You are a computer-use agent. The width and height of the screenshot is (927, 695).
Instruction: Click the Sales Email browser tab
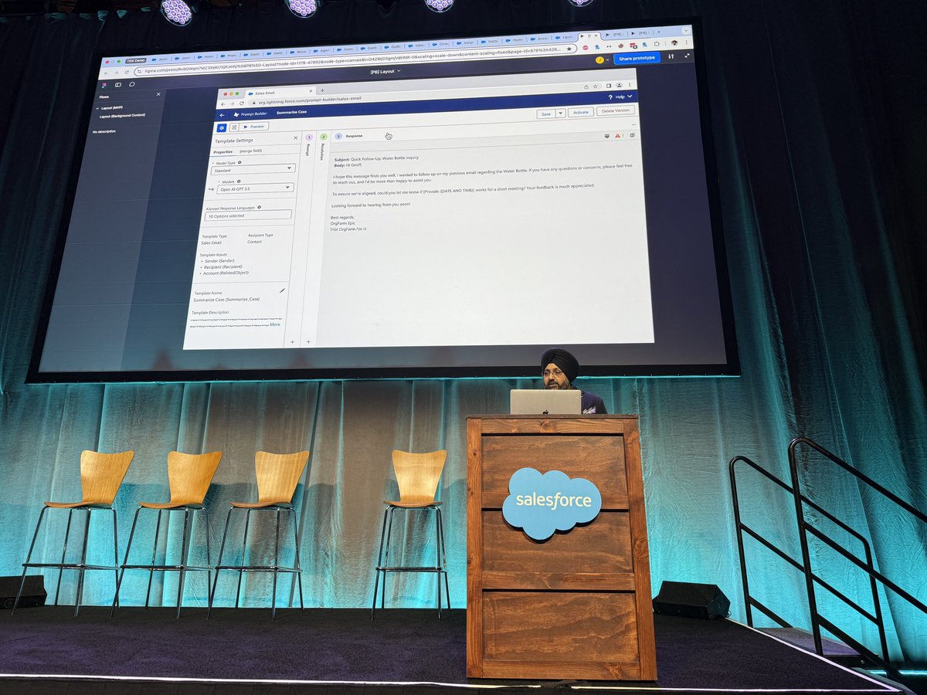pos(282,92)
